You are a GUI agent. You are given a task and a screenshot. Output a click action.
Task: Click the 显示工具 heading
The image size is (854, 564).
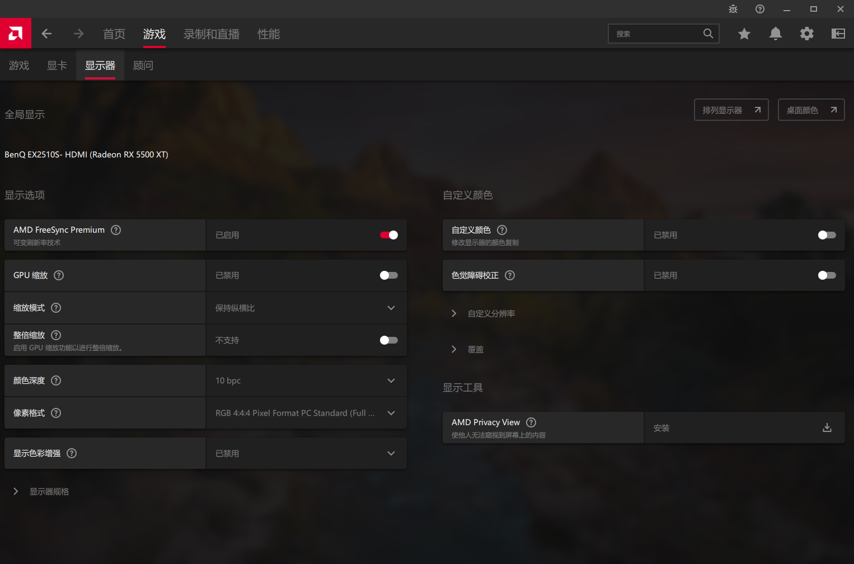(463, 387)
